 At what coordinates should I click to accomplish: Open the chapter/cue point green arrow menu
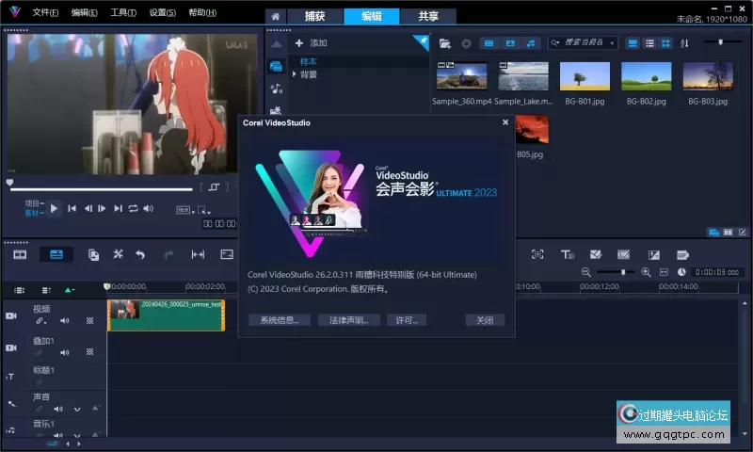pos(69,290)
